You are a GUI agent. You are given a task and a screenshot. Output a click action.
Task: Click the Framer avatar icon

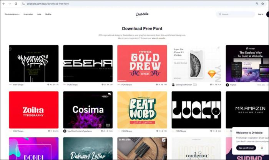pyautogui.click(x=227, y=85)
